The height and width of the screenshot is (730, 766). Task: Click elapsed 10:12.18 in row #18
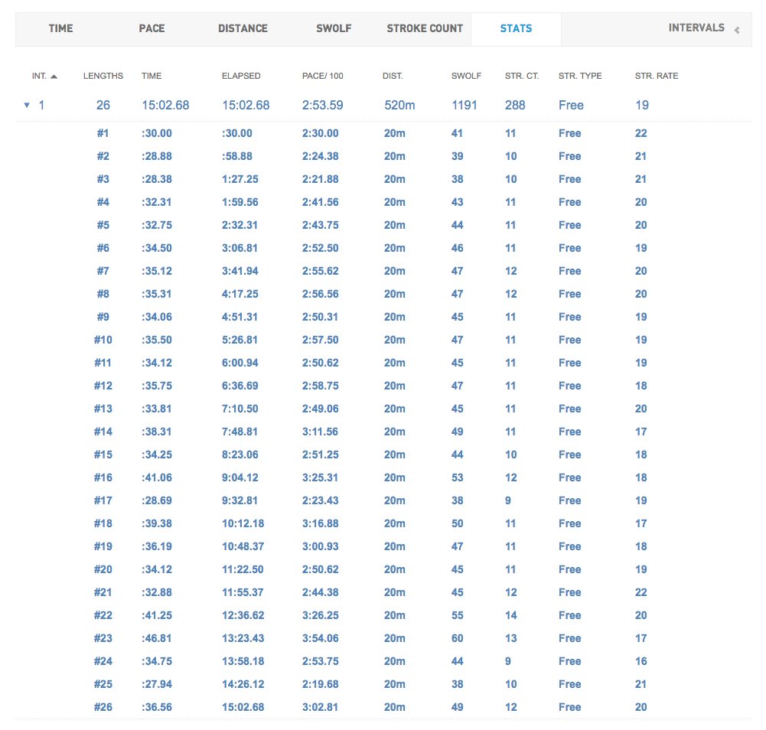[243, 524]
